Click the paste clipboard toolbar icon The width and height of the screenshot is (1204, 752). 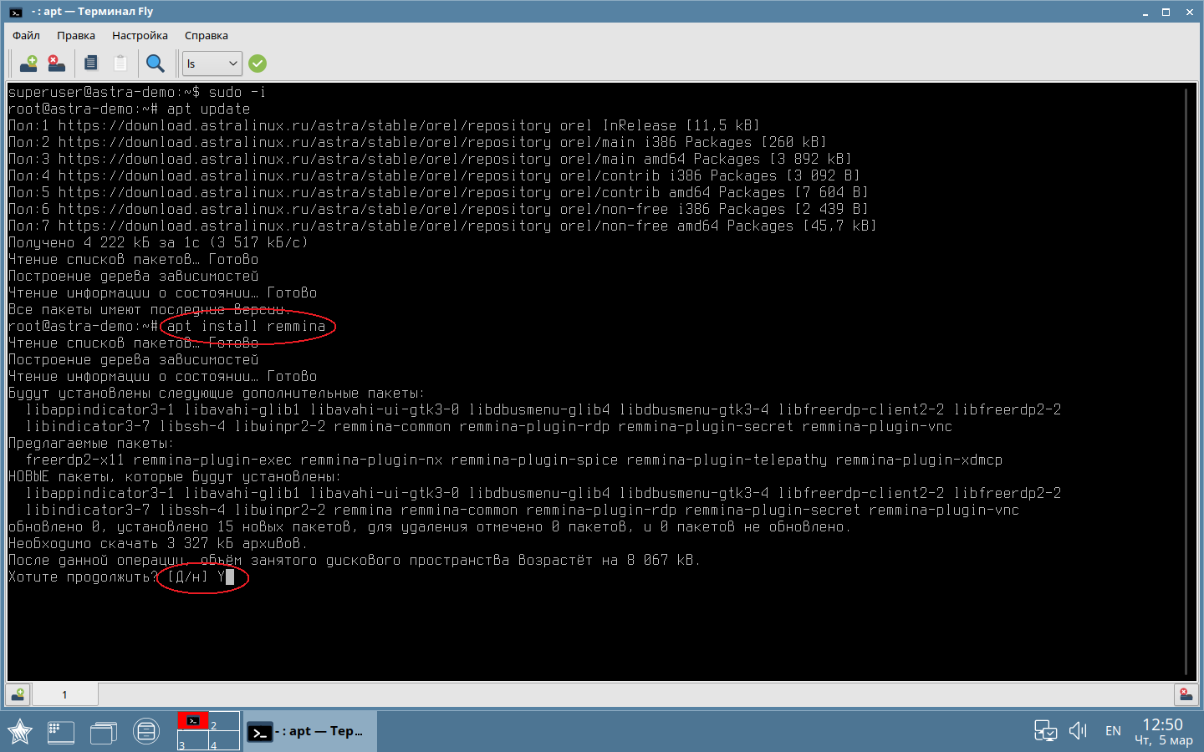click(x=120, y=64)
